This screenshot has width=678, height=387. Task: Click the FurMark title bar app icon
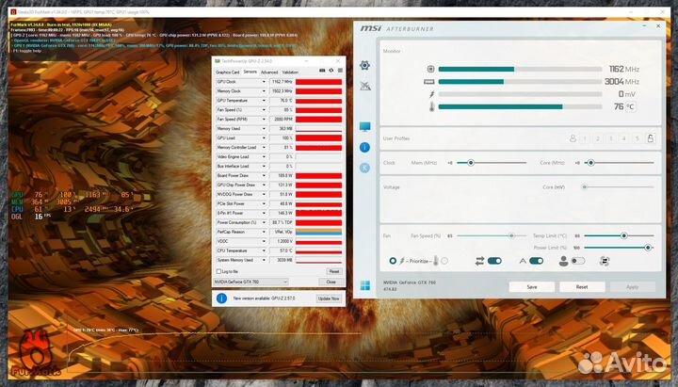(13, 12)
